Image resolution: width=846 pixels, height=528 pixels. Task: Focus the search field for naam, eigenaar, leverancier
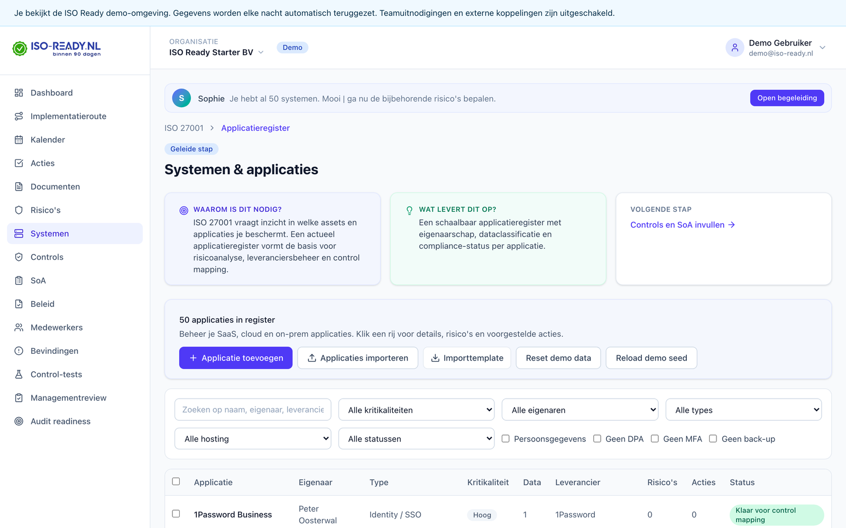click(253, 410)
